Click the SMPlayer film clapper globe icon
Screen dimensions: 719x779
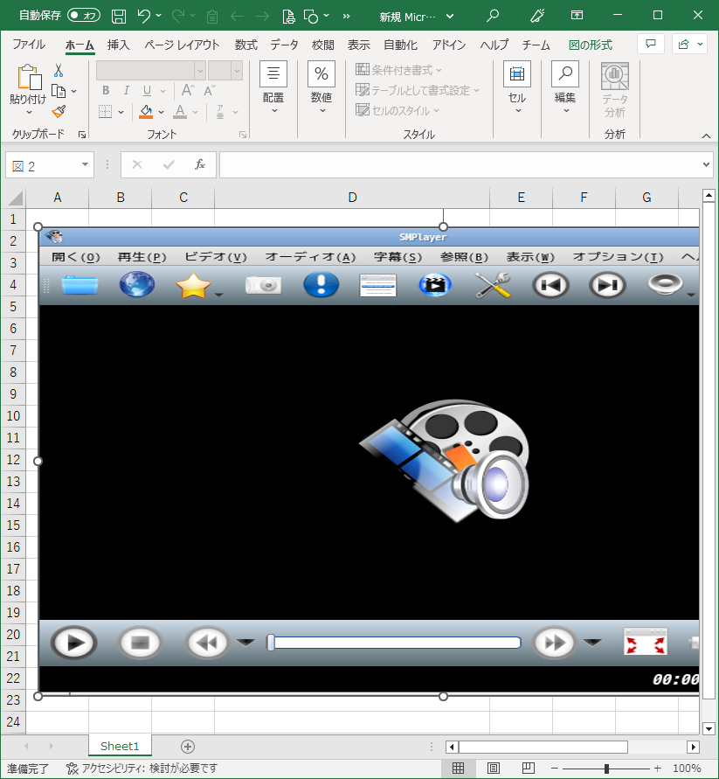point(435,285)
